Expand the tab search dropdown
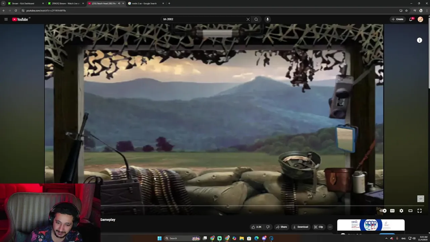 pos(3,3)
